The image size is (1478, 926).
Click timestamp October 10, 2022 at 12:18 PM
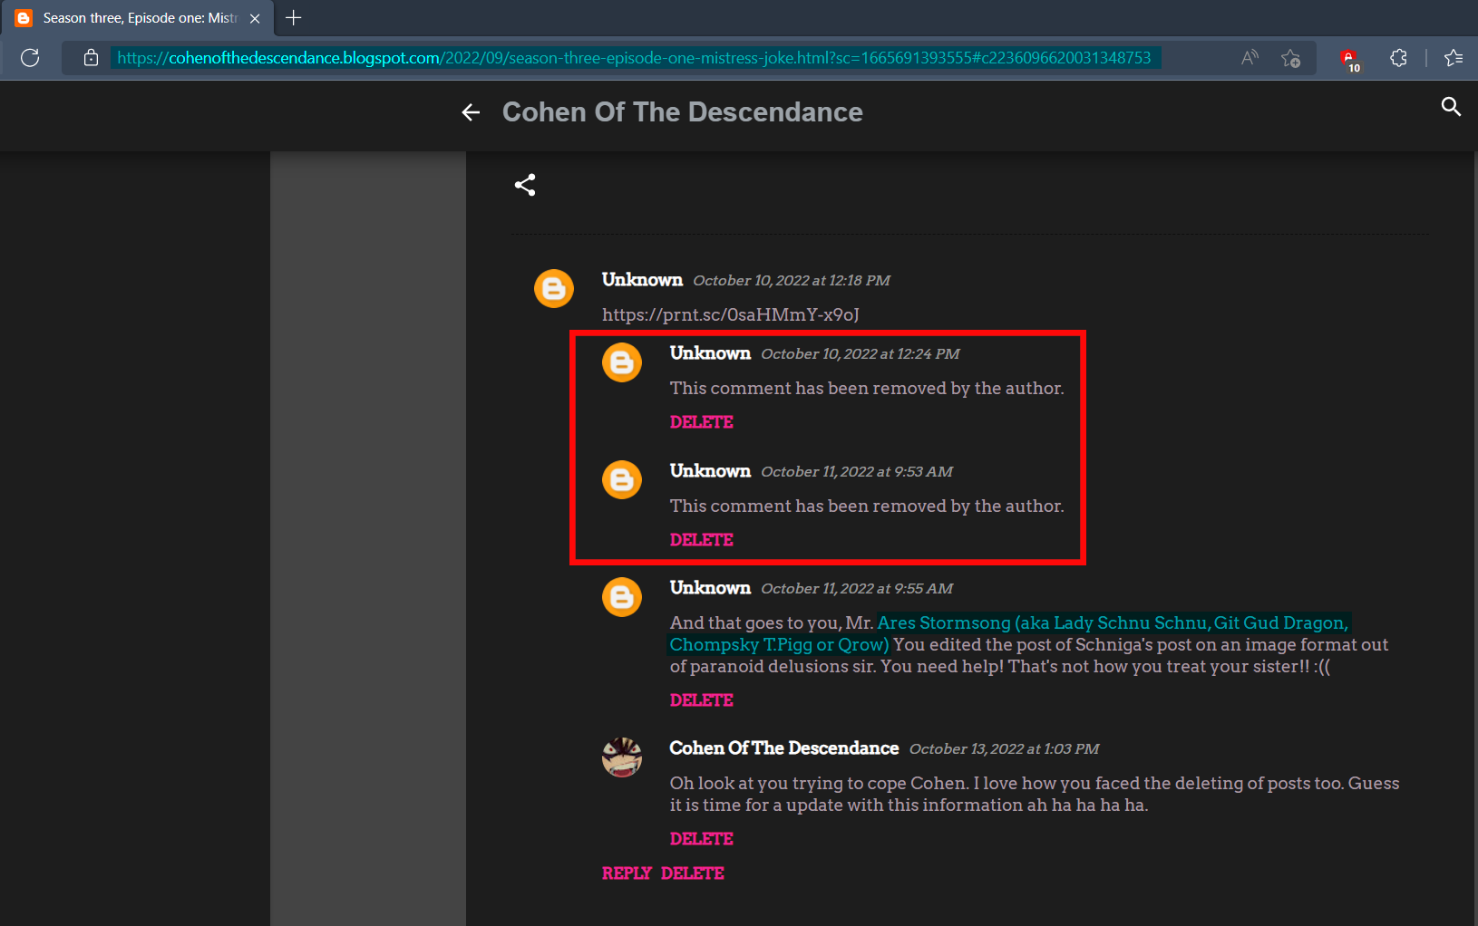[792, 281]
